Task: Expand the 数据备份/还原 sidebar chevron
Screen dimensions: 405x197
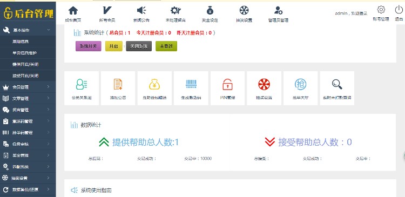Action: [x=48, y=189]
